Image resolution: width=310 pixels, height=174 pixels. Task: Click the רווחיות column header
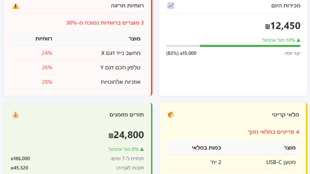click(44, 39)
